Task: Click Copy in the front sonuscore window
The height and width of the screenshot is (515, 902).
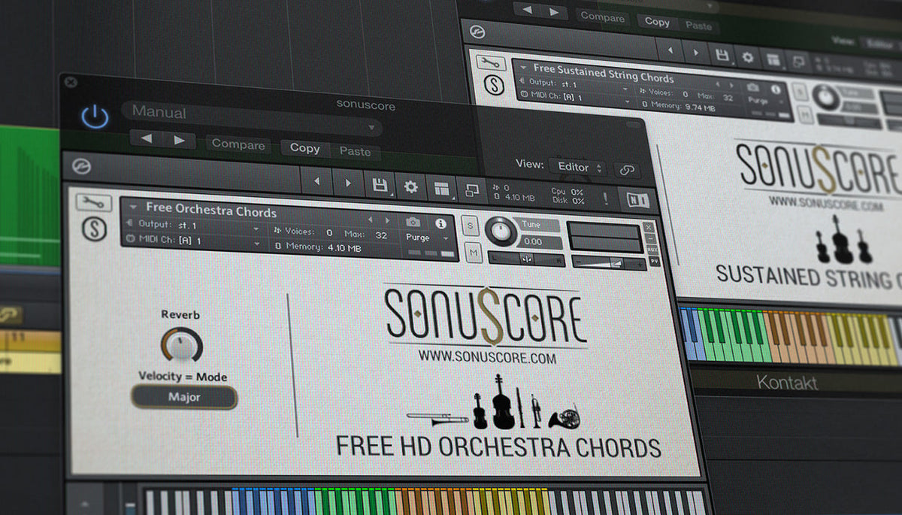Action: (304, 148)
